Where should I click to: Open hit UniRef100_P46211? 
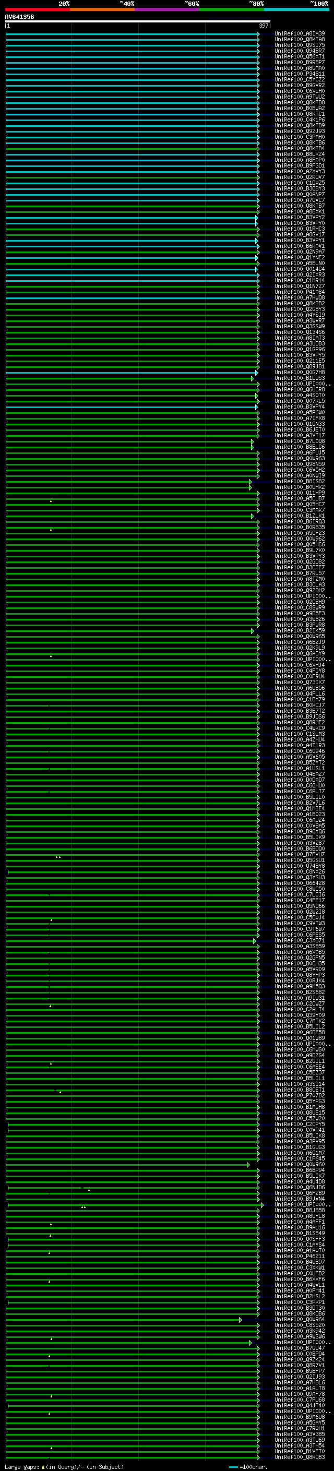[300, 1255]
